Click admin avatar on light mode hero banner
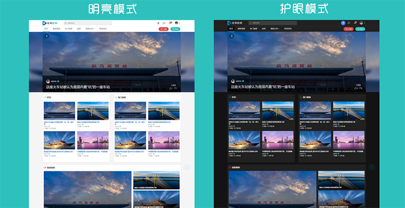 48,81
